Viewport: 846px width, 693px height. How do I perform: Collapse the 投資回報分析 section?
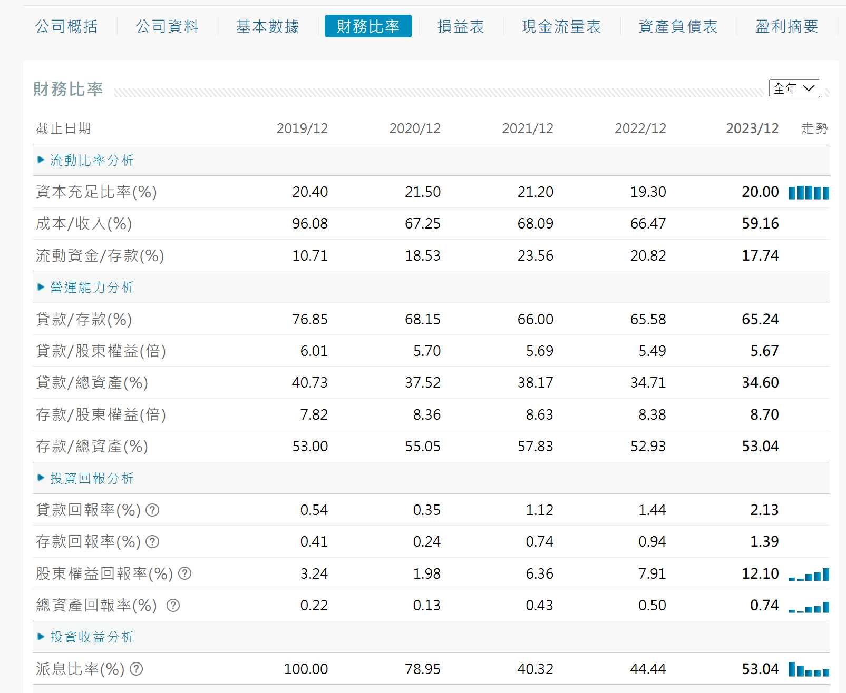86,478
